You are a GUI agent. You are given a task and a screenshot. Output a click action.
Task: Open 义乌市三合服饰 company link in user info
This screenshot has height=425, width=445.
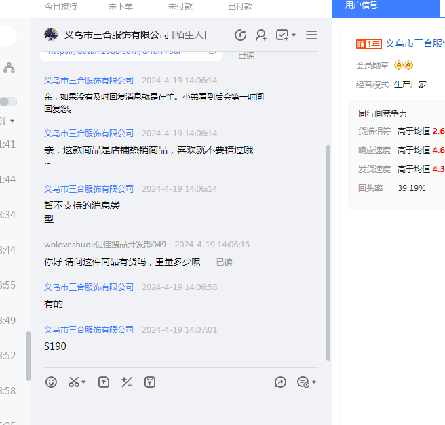click(x=414, y=43)
